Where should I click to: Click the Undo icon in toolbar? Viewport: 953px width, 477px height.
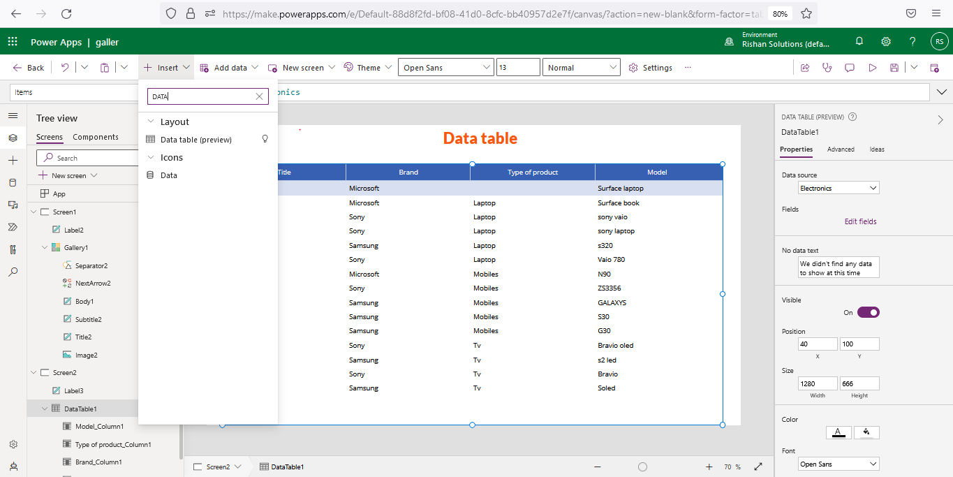pos(65,68)
